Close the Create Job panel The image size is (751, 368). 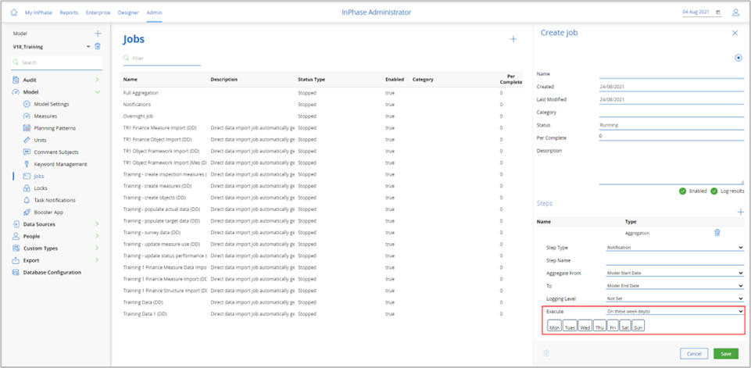click(x=735, y=33)
